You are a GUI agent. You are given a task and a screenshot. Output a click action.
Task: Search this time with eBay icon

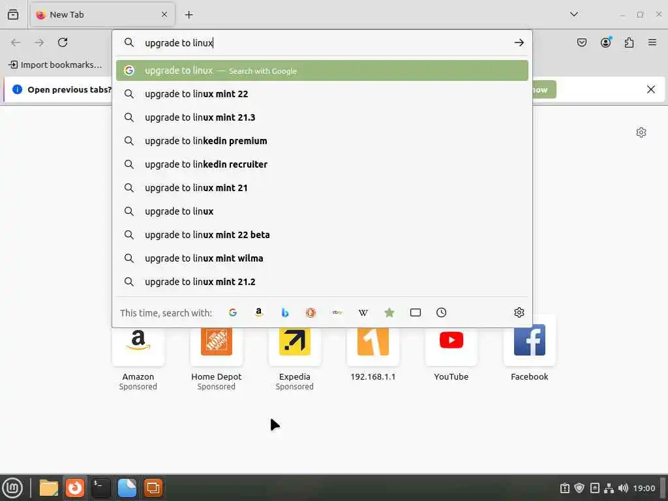(x=337, y=312)
